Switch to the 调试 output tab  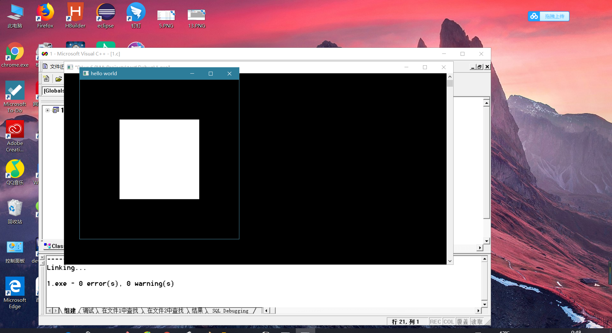88,311
